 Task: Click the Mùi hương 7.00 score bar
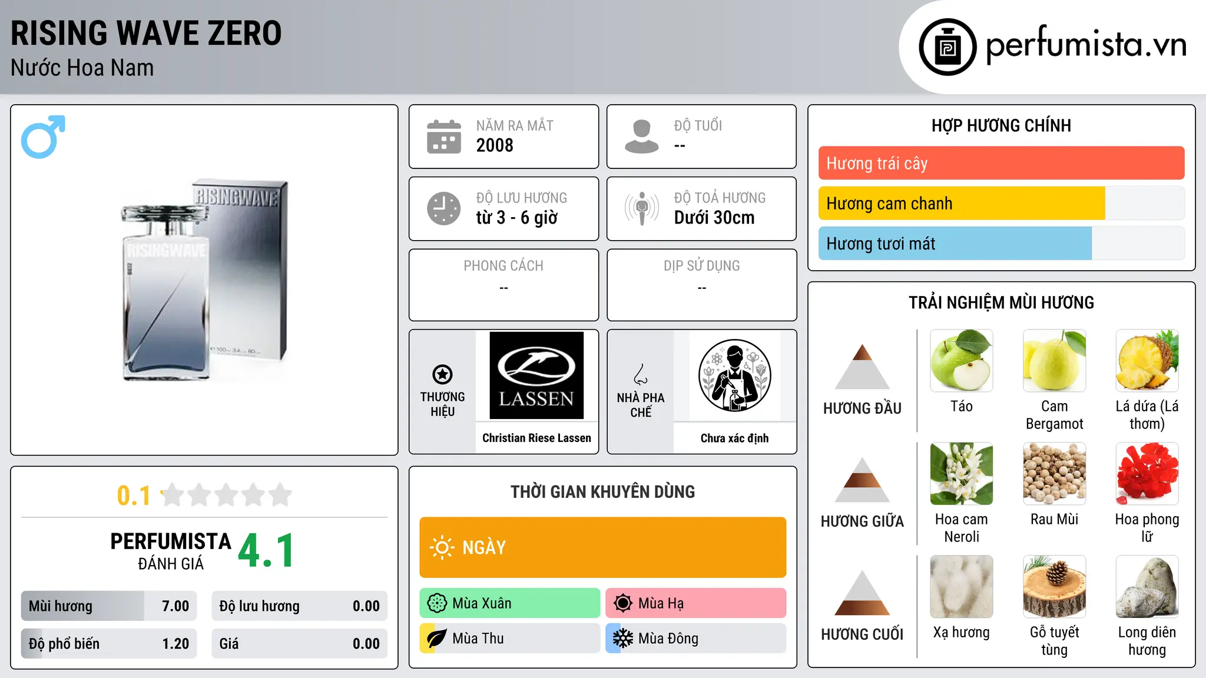[x=109, y=606]
